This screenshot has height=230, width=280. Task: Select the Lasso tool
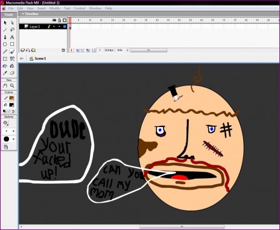click(x=12, y=30)
